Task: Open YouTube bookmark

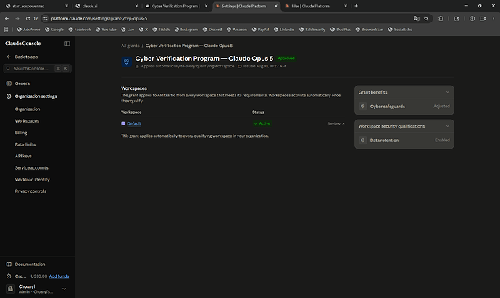Action: tap(106, 29)
